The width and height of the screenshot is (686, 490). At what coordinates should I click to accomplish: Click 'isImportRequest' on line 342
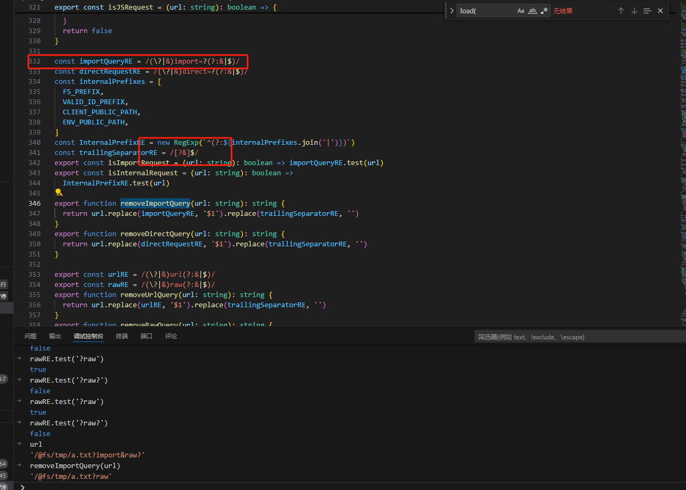point(139,163)
